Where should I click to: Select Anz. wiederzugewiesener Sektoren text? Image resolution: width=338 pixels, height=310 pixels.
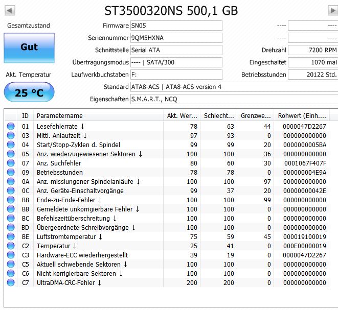click(x=89, y=154)
